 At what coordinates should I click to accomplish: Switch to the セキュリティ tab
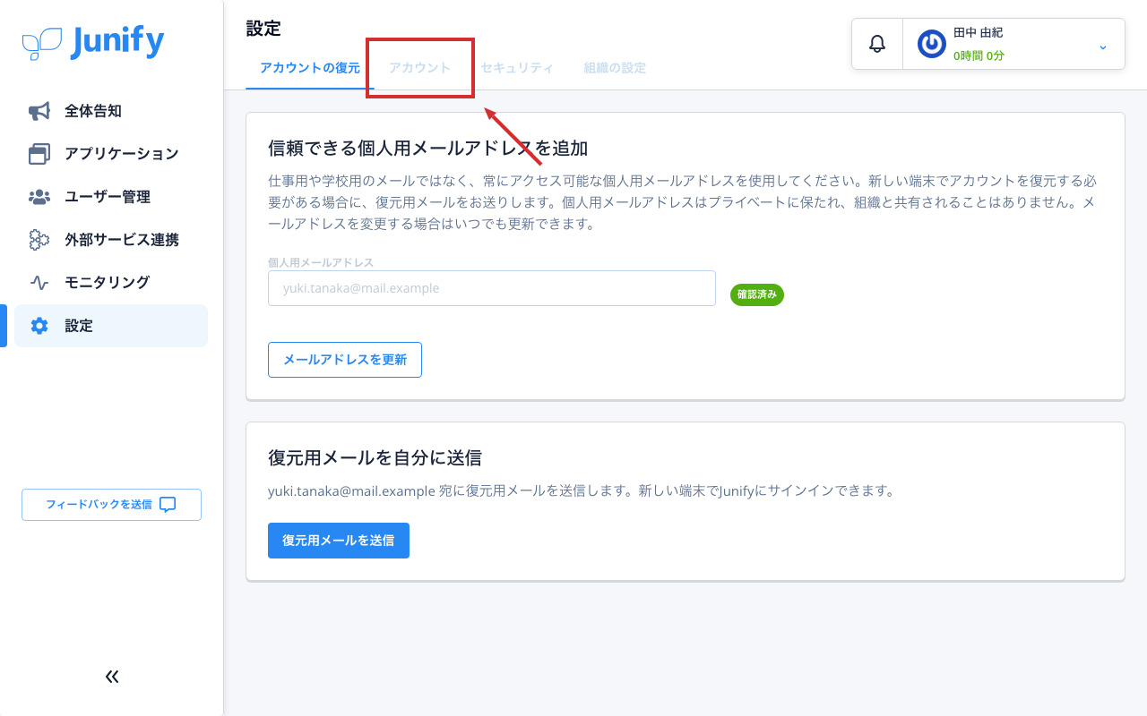[x=517, y=68]
